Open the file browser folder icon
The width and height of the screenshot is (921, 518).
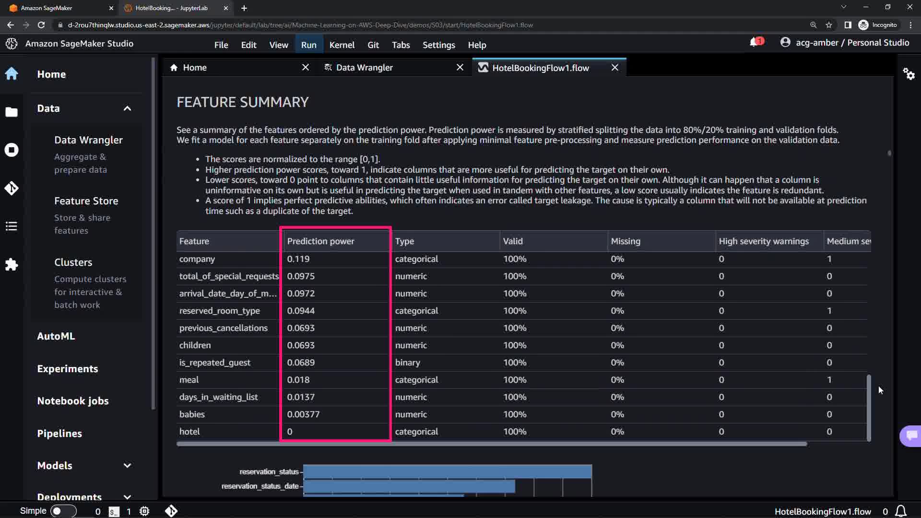(12, 112)
